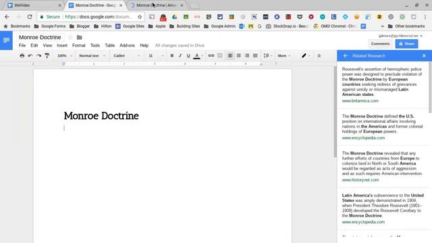
Task: Open the Format menu
Action: [79, 45]
